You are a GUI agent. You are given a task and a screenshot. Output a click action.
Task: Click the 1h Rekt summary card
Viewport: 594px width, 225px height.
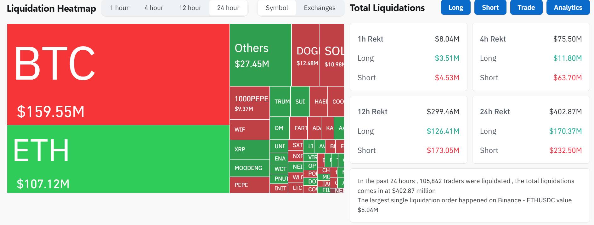[x=408, y=57]
